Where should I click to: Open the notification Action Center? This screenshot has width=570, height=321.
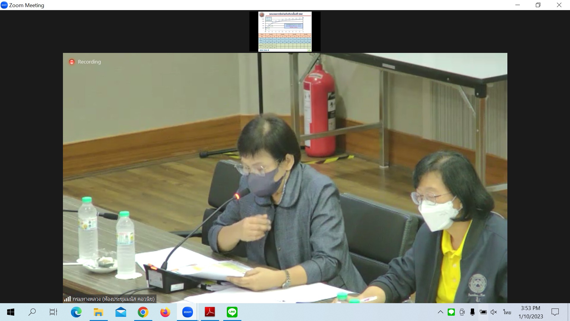point(555,312)
